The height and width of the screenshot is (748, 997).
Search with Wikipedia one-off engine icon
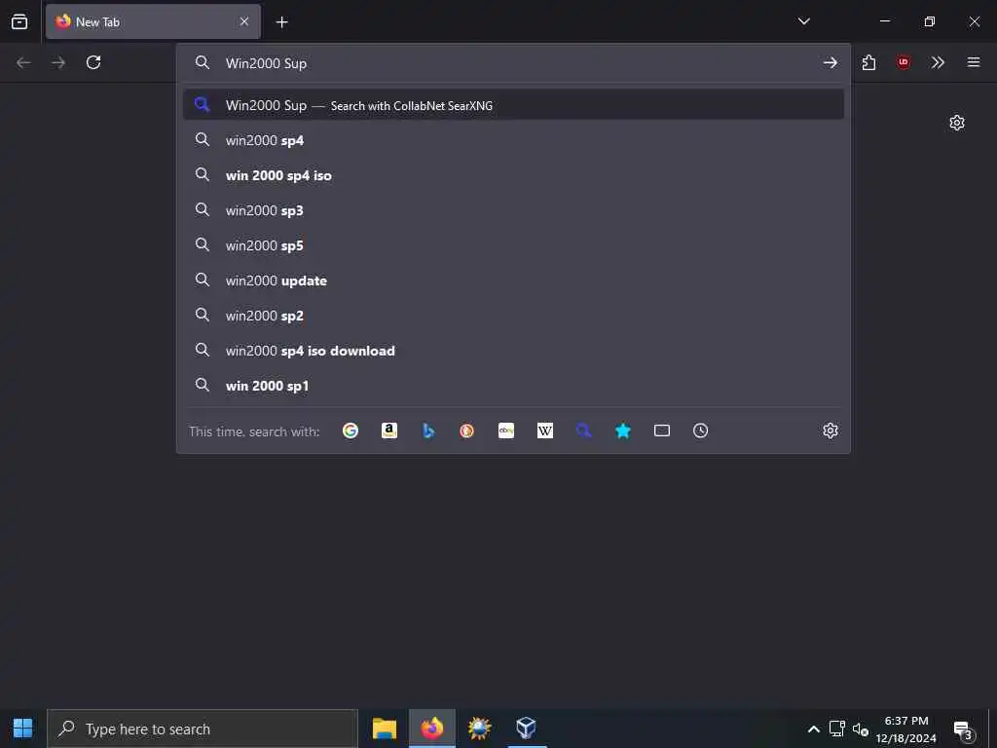(545, 430)
